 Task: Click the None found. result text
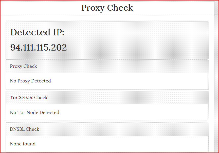tap(23, 144)
